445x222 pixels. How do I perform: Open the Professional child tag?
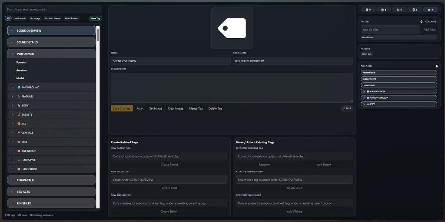399,73
